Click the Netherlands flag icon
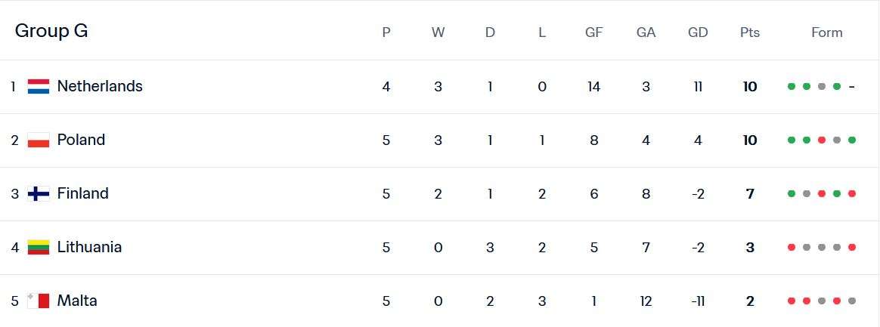The image size is (880, 327). click(x=39, y=87)
